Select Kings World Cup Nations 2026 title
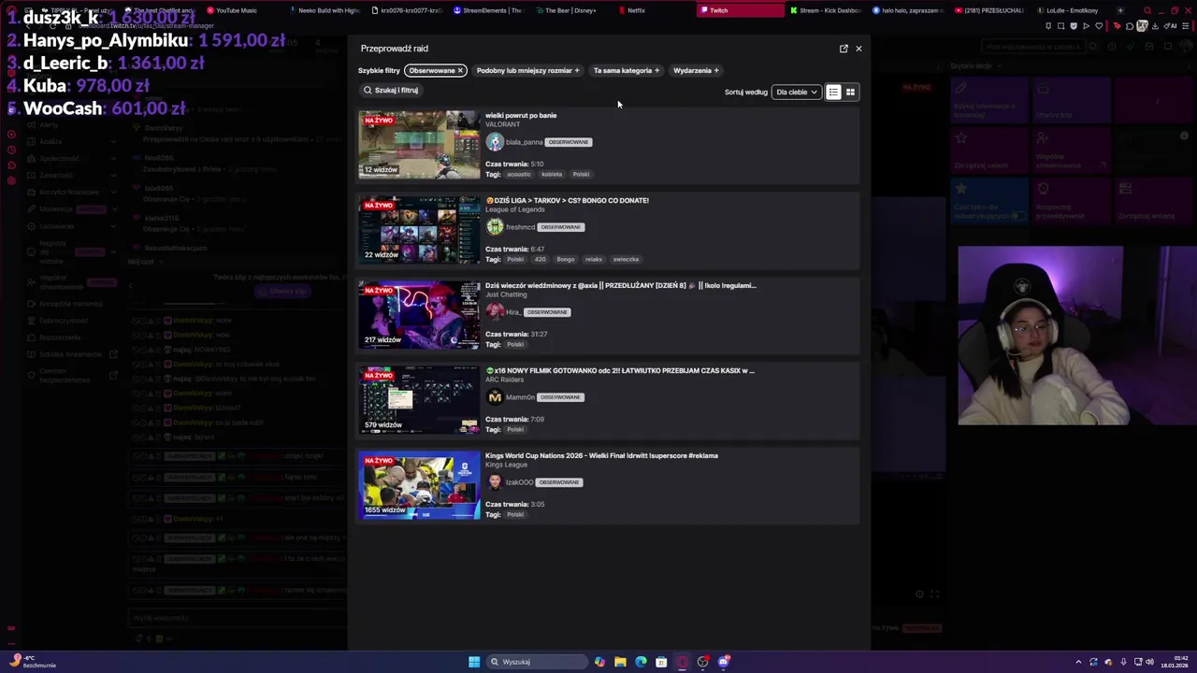Viewport: 1197px width, 673px height. [x=601, y=456]
